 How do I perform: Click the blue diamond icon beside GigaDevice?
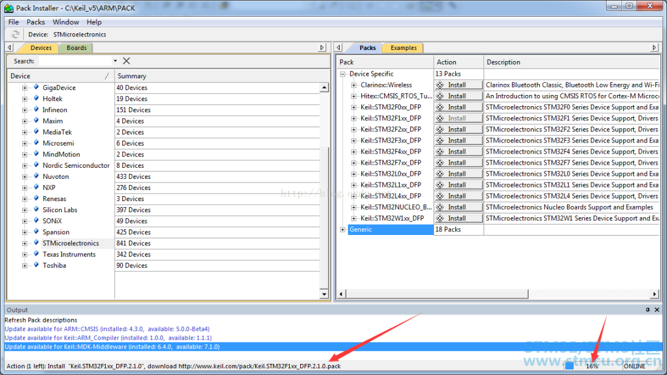pos(36,87)
